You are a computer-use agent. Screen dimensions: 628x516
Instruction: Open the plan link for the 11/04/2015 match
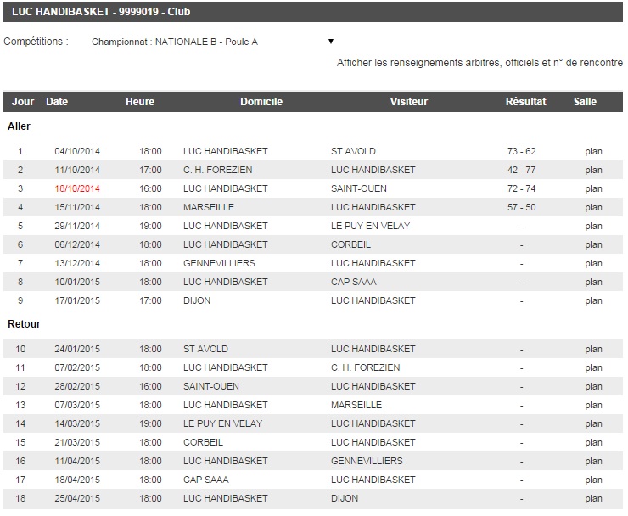pos(593,461)
